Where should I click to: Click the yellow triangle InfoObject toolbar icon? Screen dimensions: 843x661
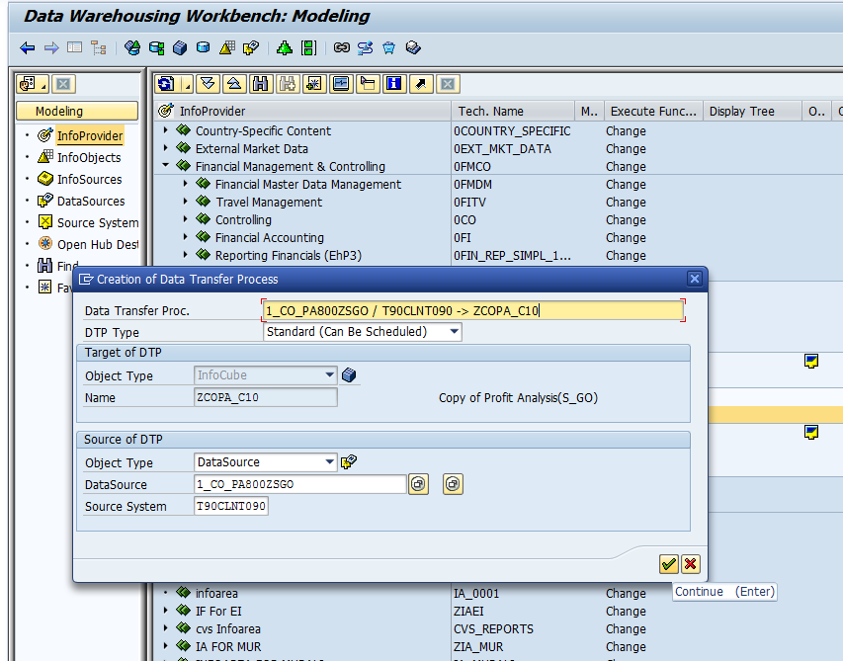pyautogui.click(x=227, y=47)
